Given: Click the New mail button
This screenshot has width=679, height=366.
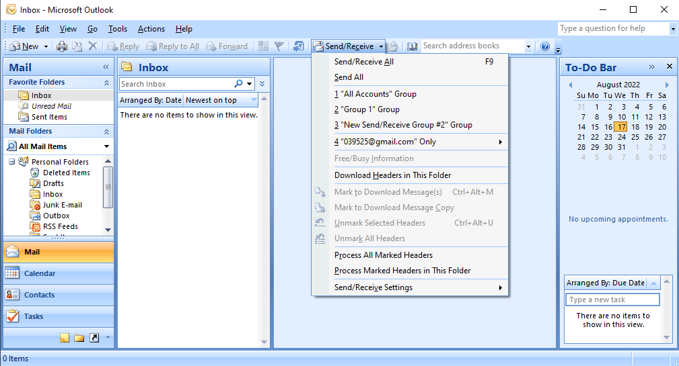Looking at the screenshot, I should click(x=25, y=46).
